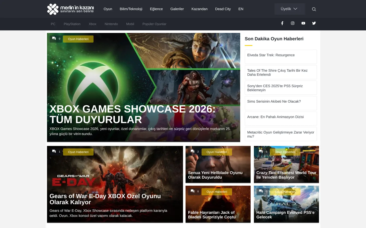366x228 pixels.
Task: Select the PlayStation platform tab
Action: pyautogui.click(x=72, y=24)
